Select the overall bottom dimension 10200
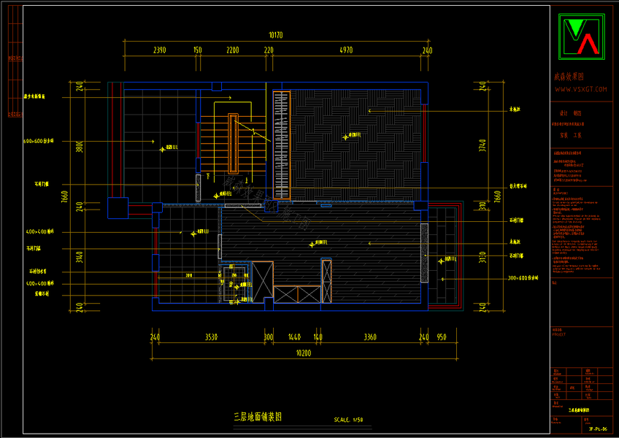 coord(304,353)
